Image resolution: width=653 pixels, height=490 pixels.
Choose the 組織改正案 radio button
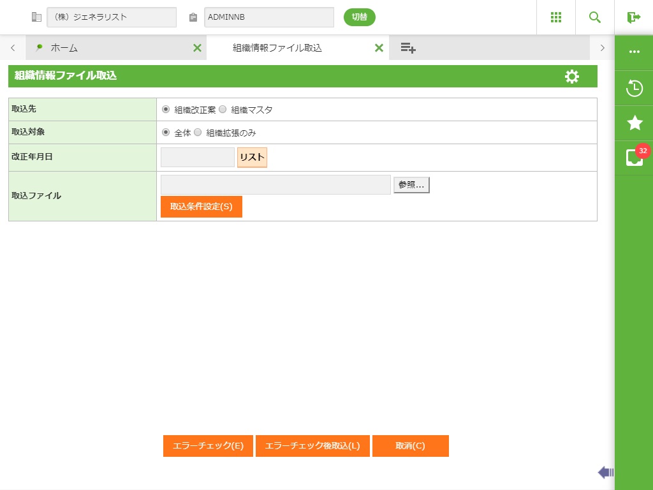coord(166,109)
